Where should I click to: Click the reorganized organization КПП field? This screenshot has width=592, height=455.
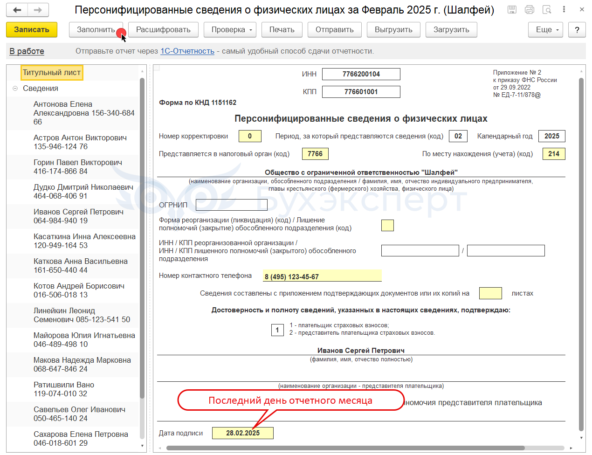pos(506,250)
